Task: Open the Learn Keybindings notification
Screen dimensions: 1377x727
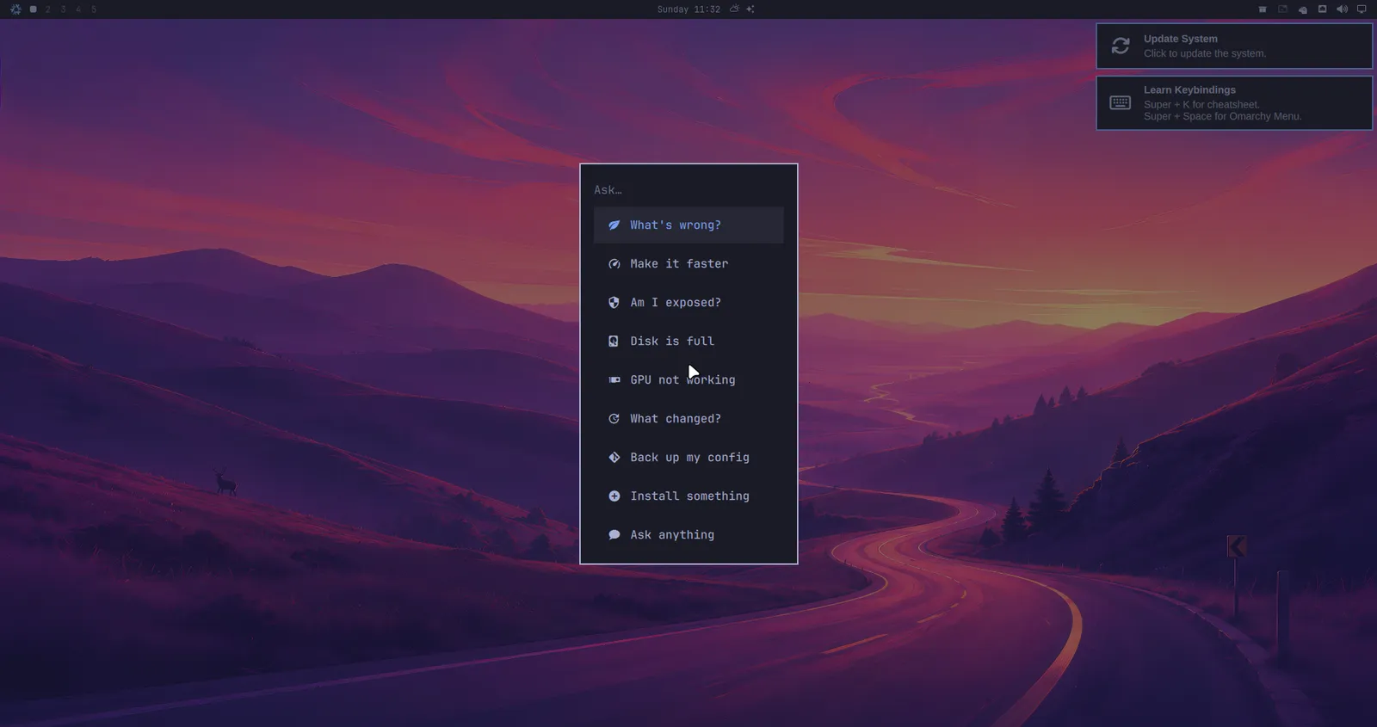Action: tap(1234, 103)
